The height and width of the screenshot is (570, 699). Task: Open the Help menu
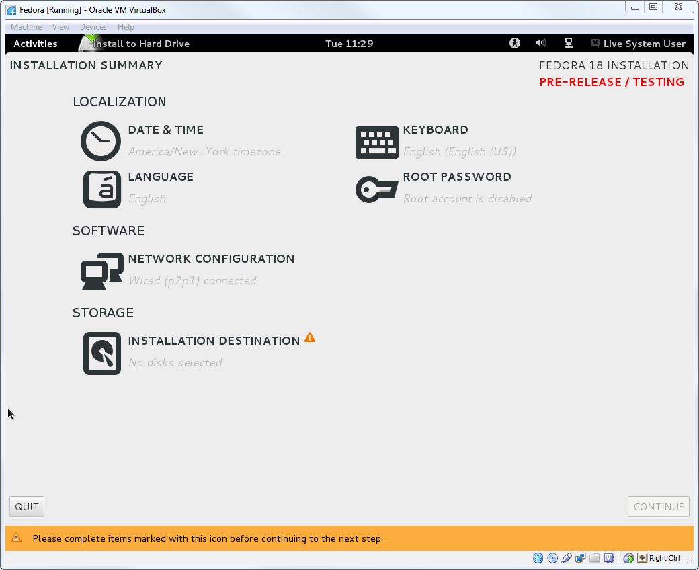click(126, 27)
